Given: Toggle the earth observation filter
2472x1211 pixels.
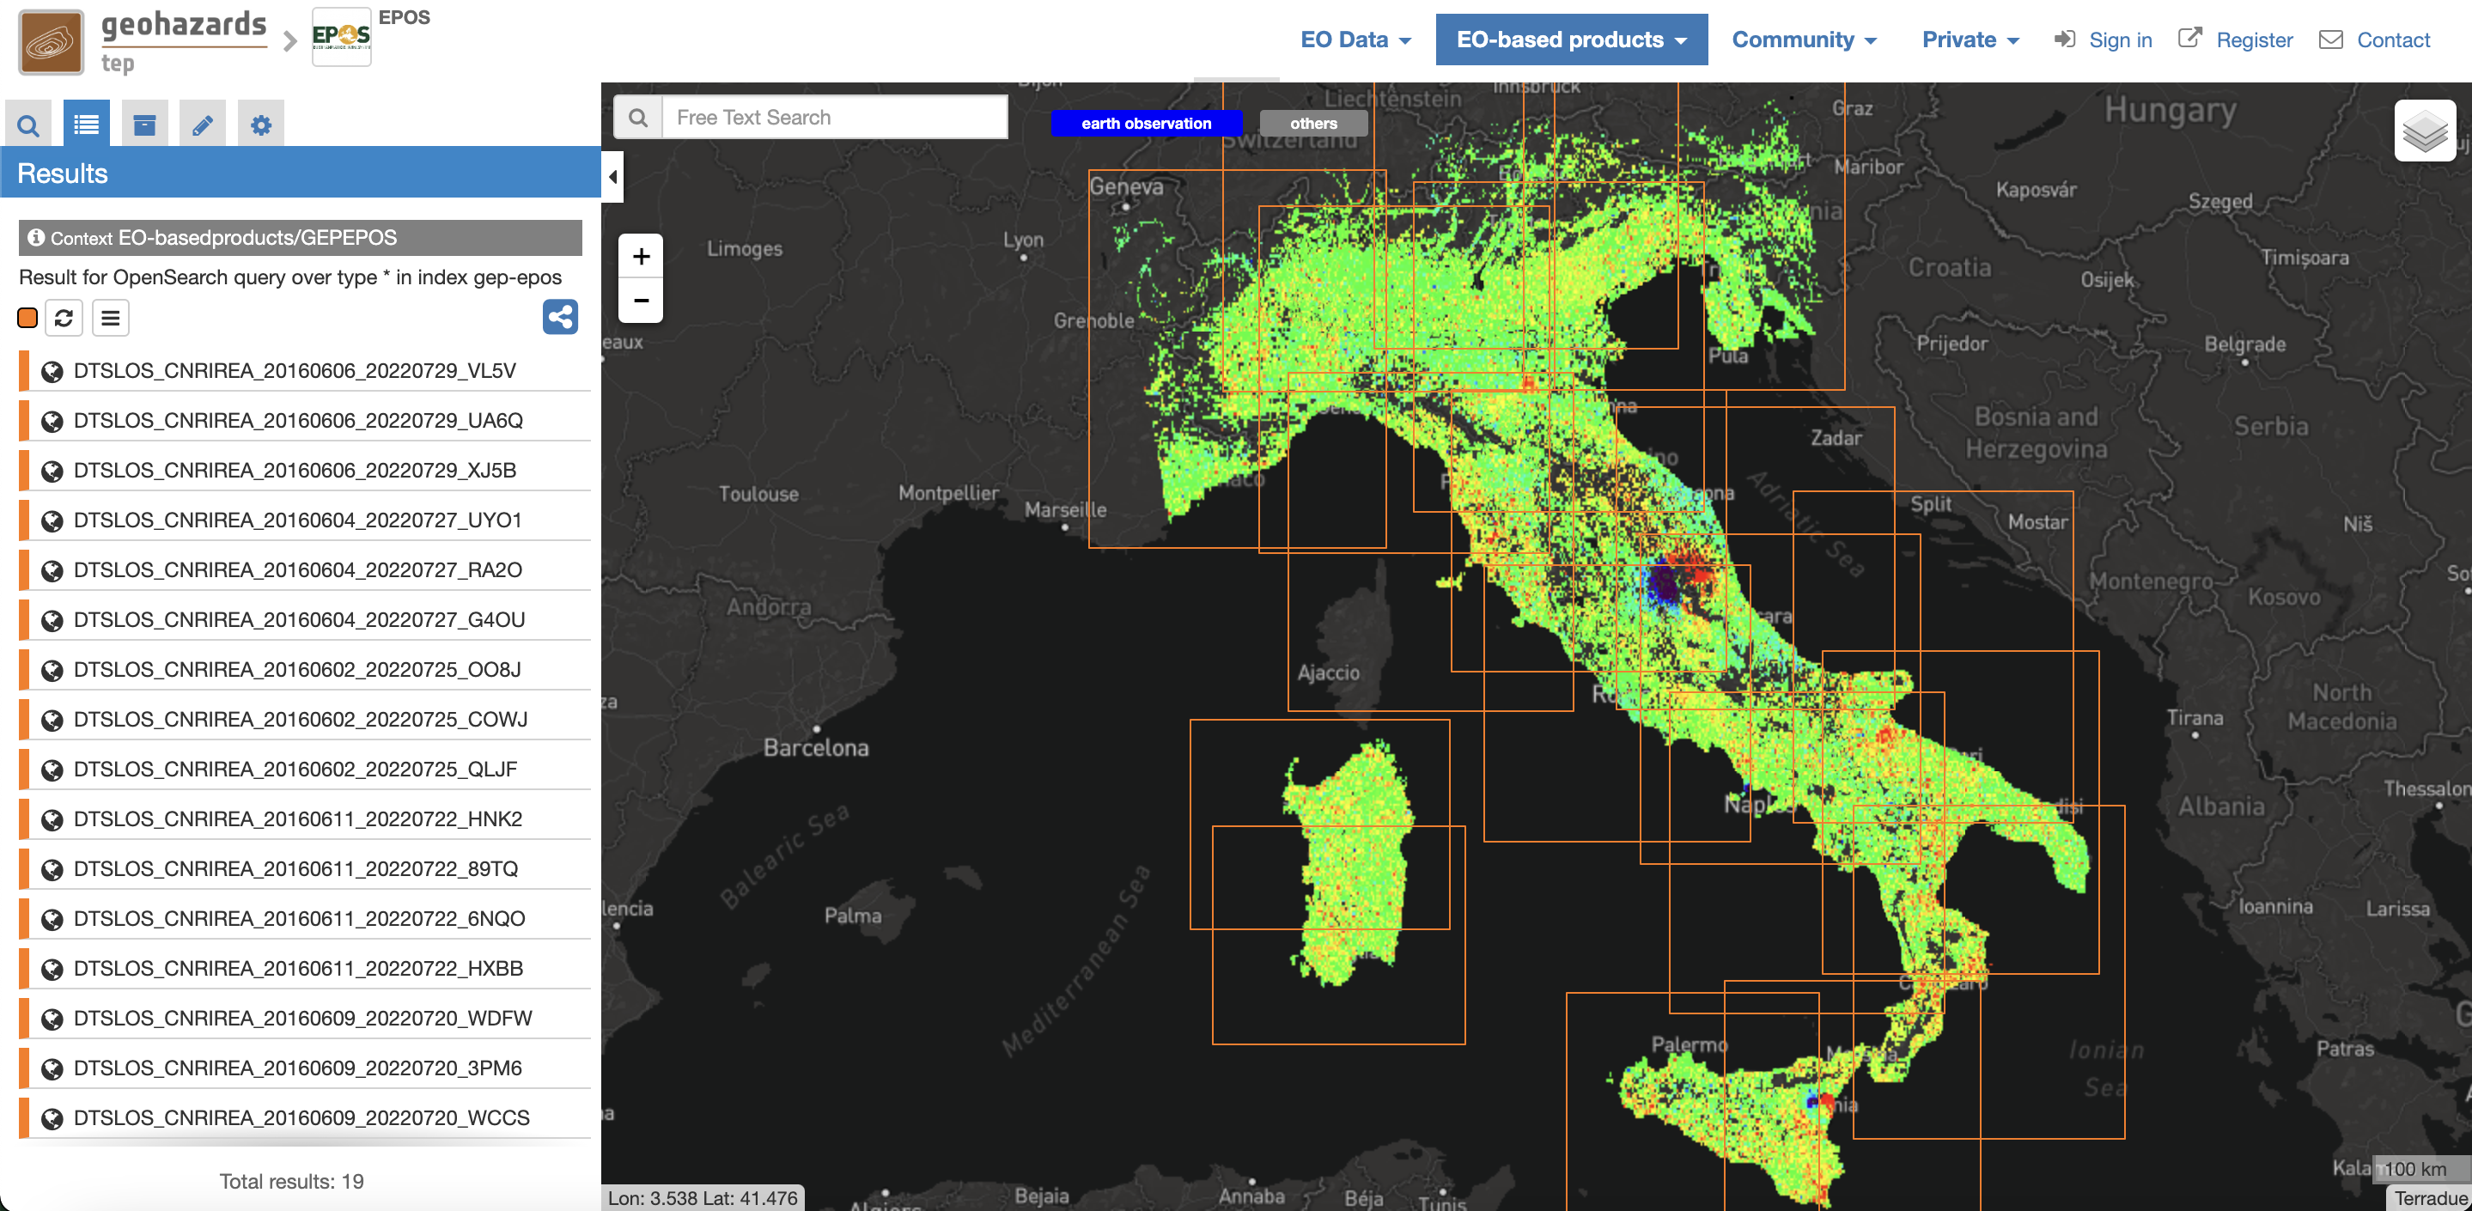Looking at the screenshot, I should point(1146,123).
